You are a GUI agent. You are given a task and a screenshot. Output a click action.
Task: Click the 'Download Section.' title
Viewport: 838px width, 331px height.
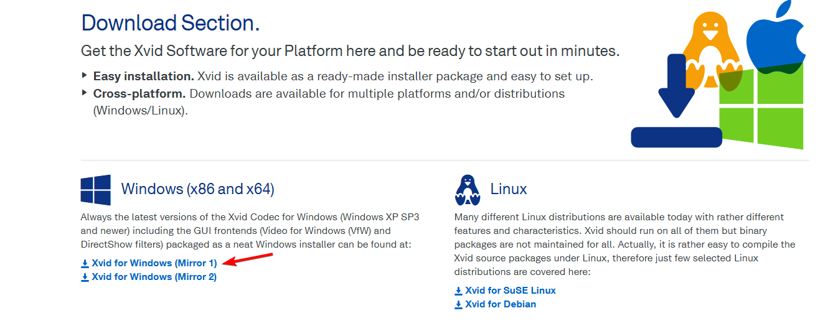point(171,23)
